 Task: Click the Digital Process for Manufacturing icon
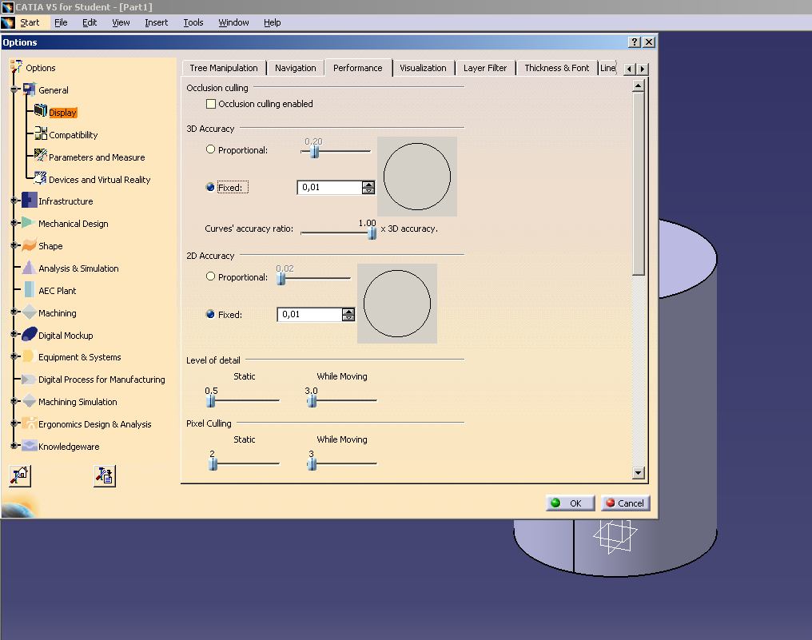[x=30, y=379]
